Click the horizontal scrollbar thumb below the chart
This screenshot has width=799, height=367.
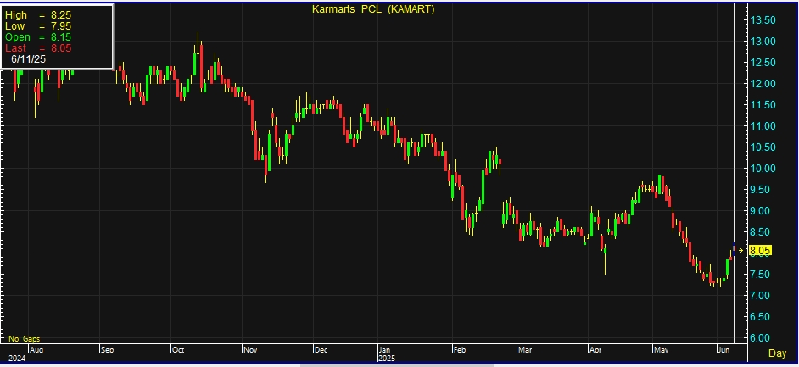click(x=396, y=365)
